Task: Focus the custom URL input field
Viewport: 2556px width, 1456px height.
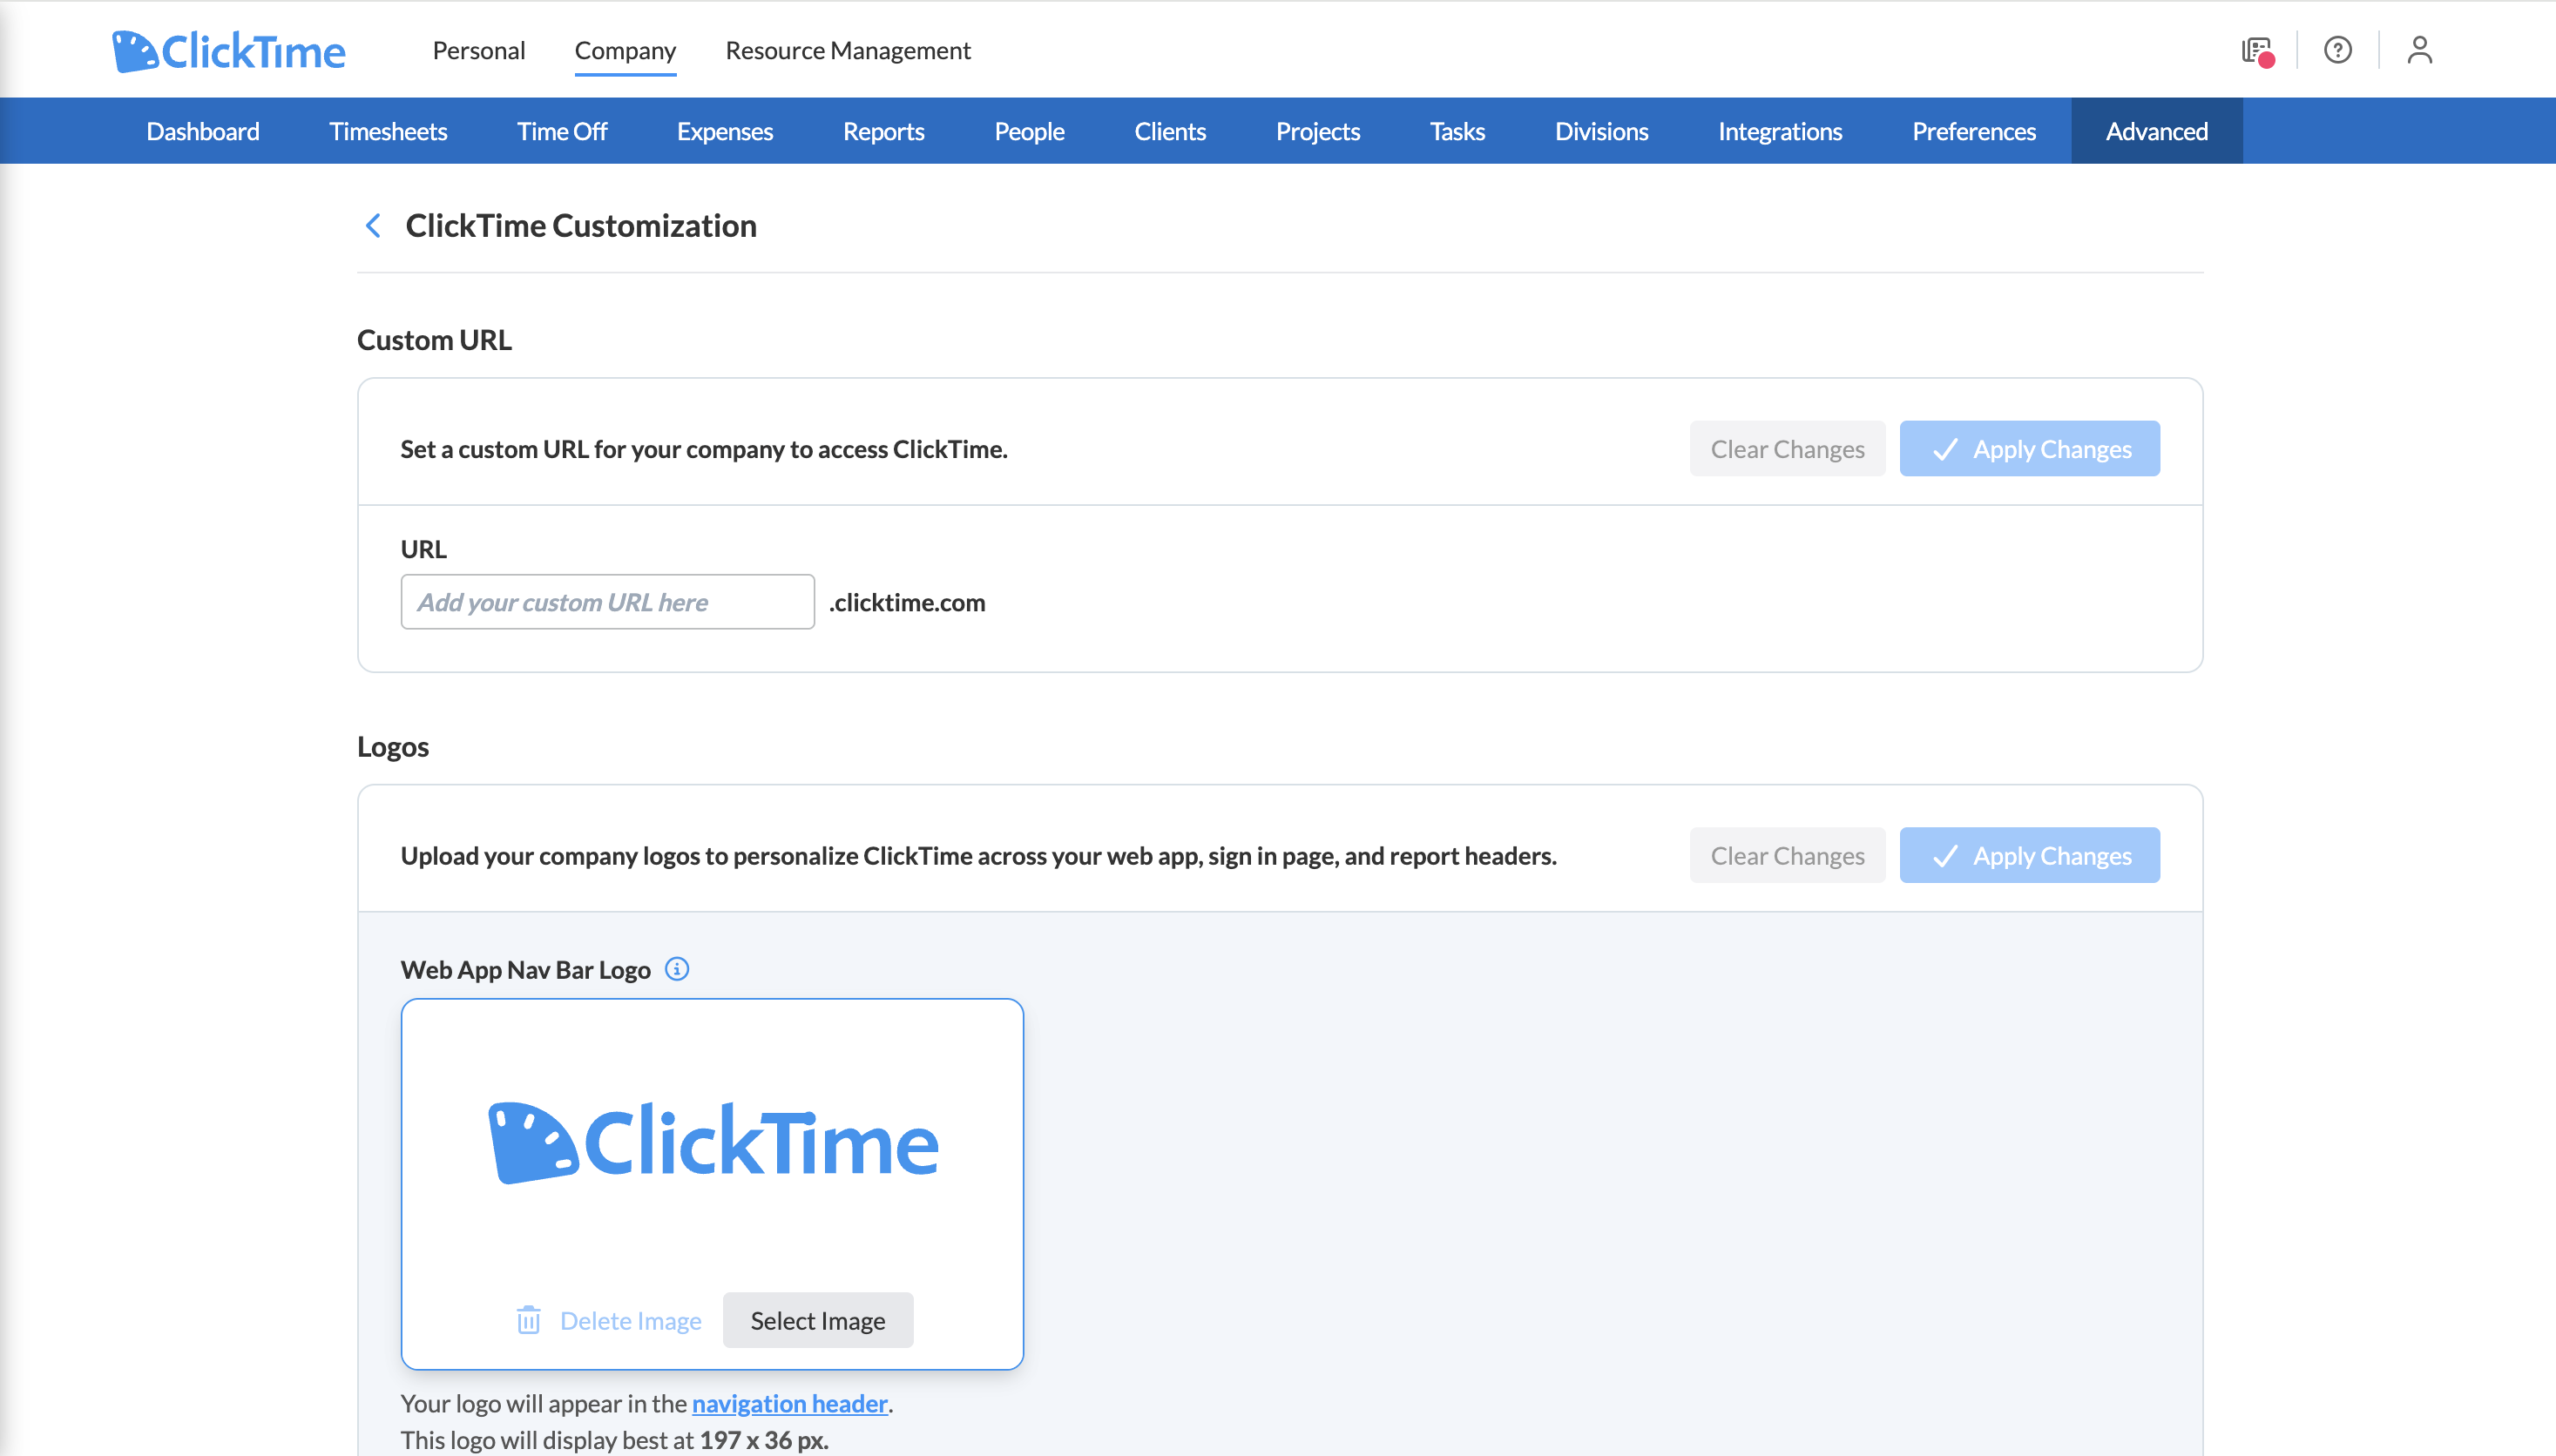Action: (607, 602)
